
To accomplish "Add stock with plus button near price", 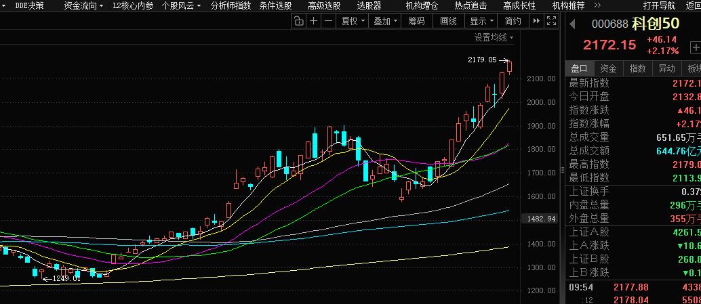I will [695, 47].
